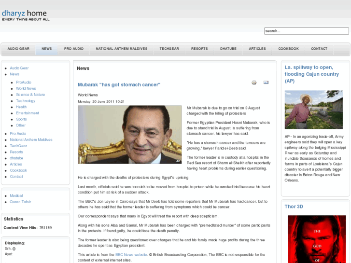
Task: Open the Mubarak stomach cancer headline
Action: [119, 85]
